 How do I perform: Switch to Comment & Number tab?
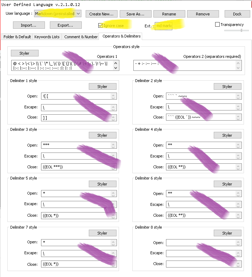(81, 37)
